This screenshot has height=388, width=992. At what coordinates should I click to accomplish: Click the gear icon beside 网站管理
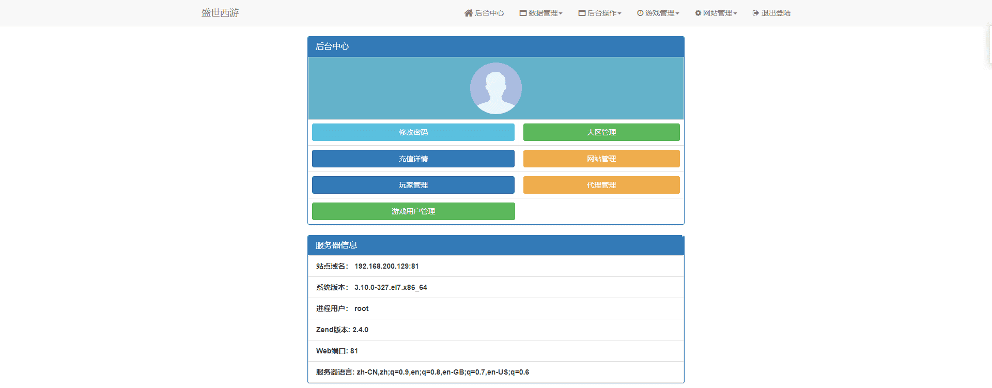pyautogui.click(x=698, y=13)
